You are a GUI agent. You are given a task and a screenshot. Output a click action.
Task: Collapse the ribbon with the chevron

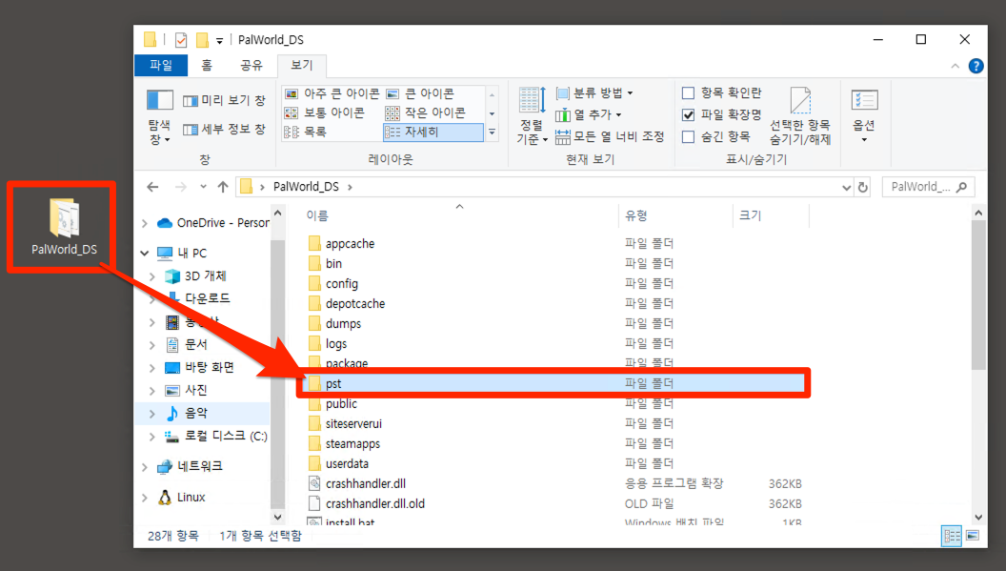955,66
